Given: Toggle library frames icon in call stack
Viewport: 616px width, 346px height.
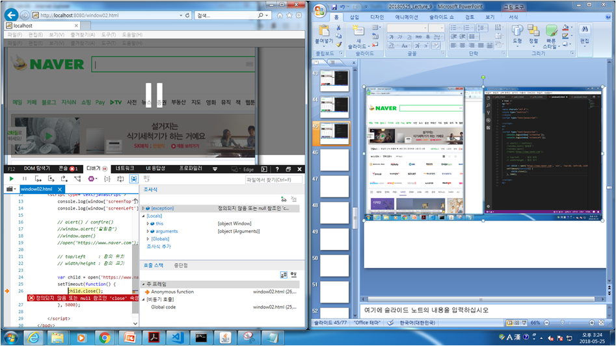Looking at the screenshot, I should (x=294, y=275).
